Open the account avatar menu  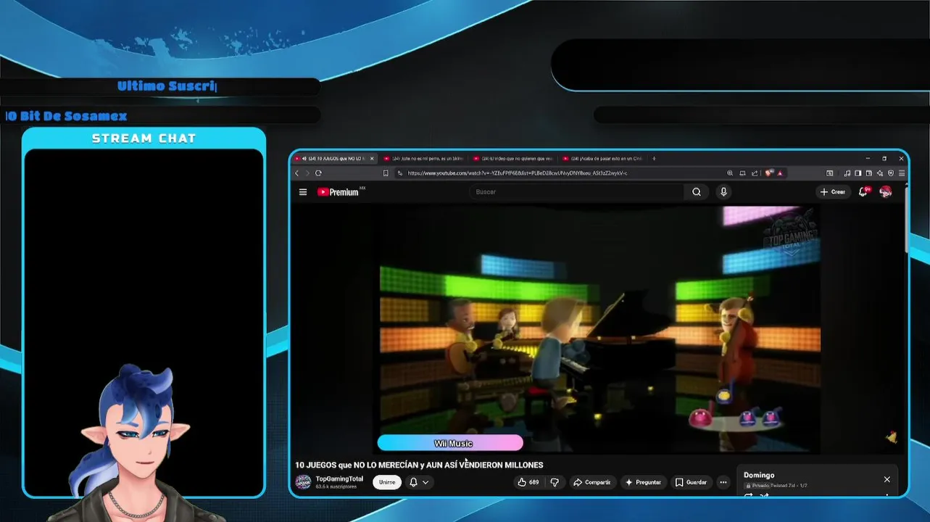pyautogui.click(x=886, y=192)
